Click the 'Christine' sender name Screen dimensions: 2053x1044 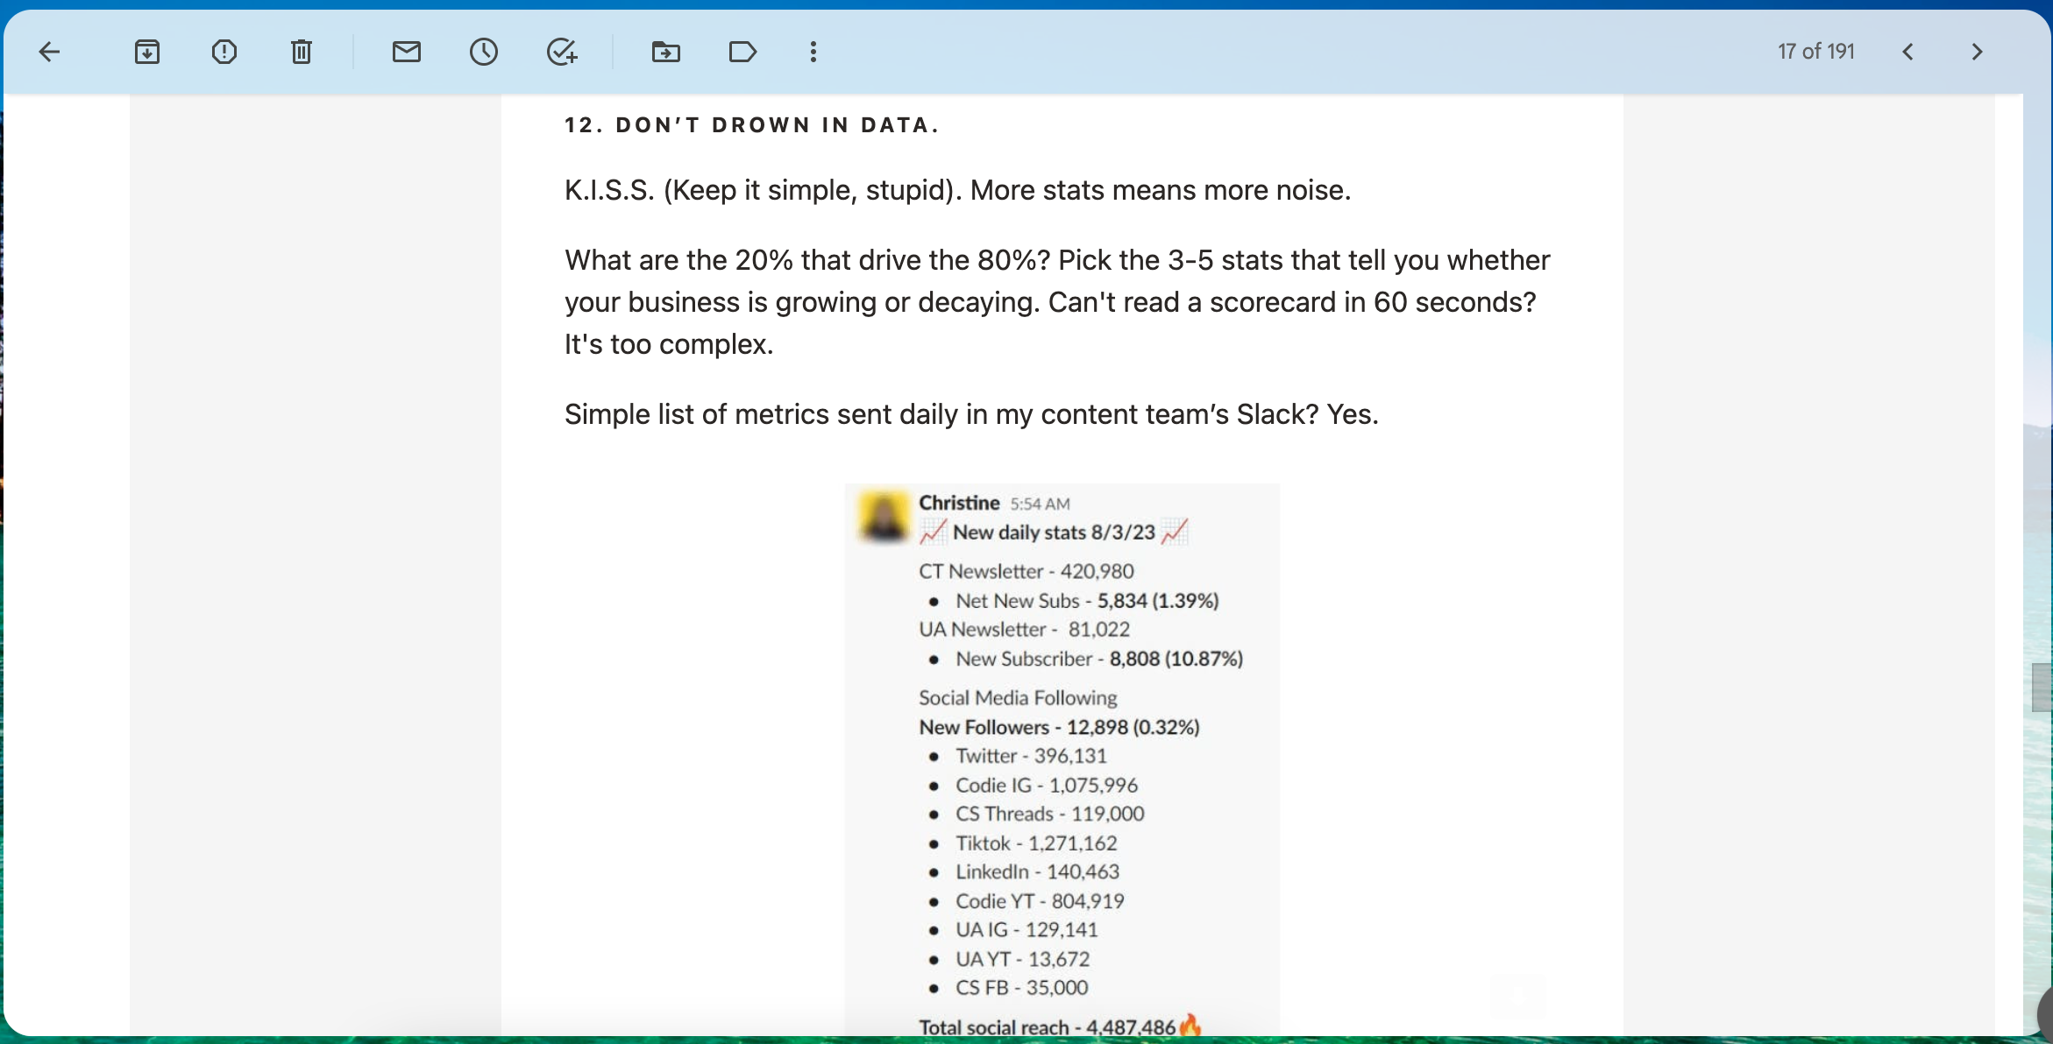point(959,503)
